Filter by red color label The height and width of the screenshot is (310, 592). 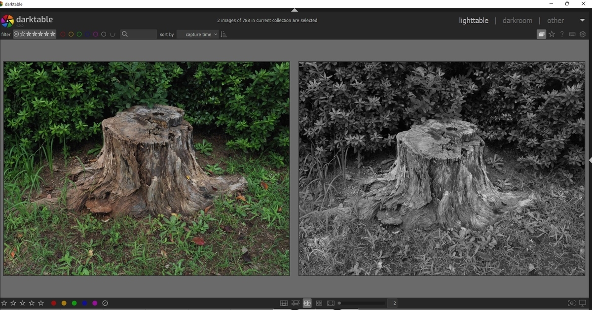(63, 34)
